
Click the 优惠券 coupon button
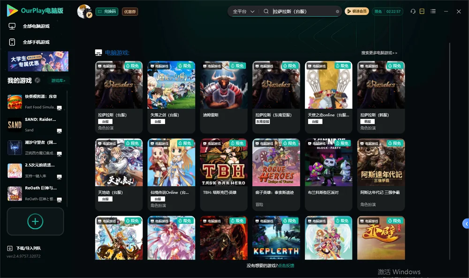pyautogui.click(x=130, y=11)
